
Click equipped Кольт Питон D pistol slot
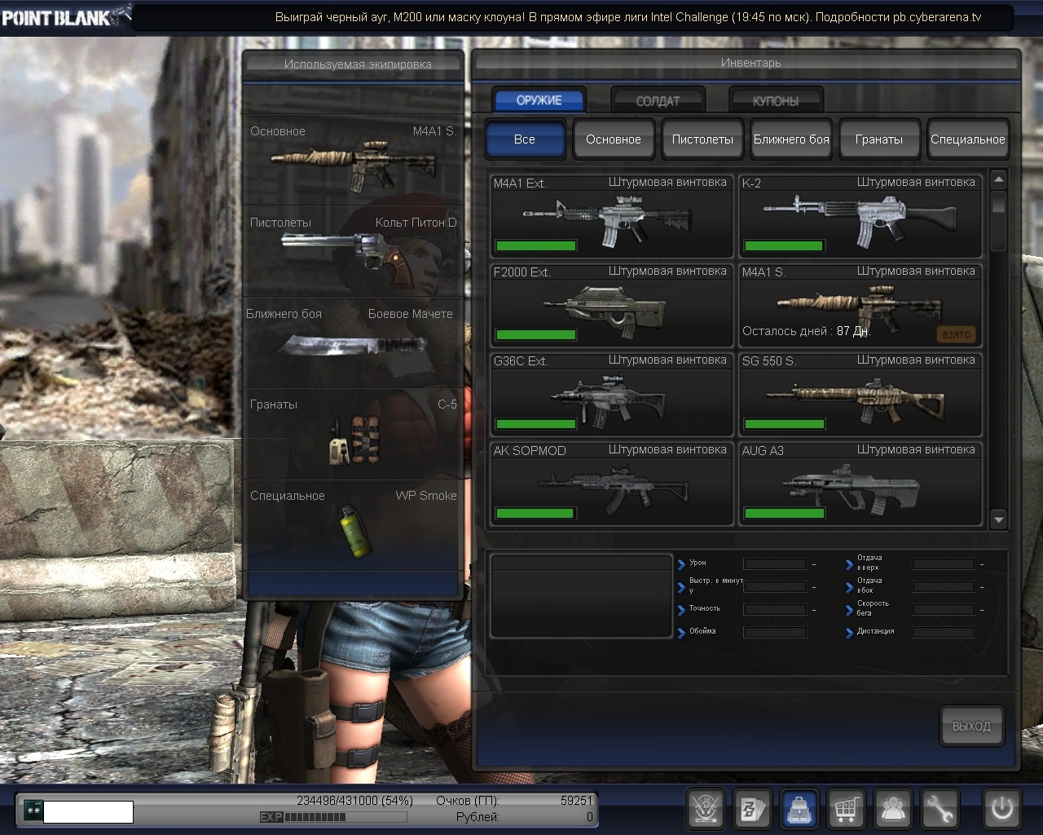353,250
